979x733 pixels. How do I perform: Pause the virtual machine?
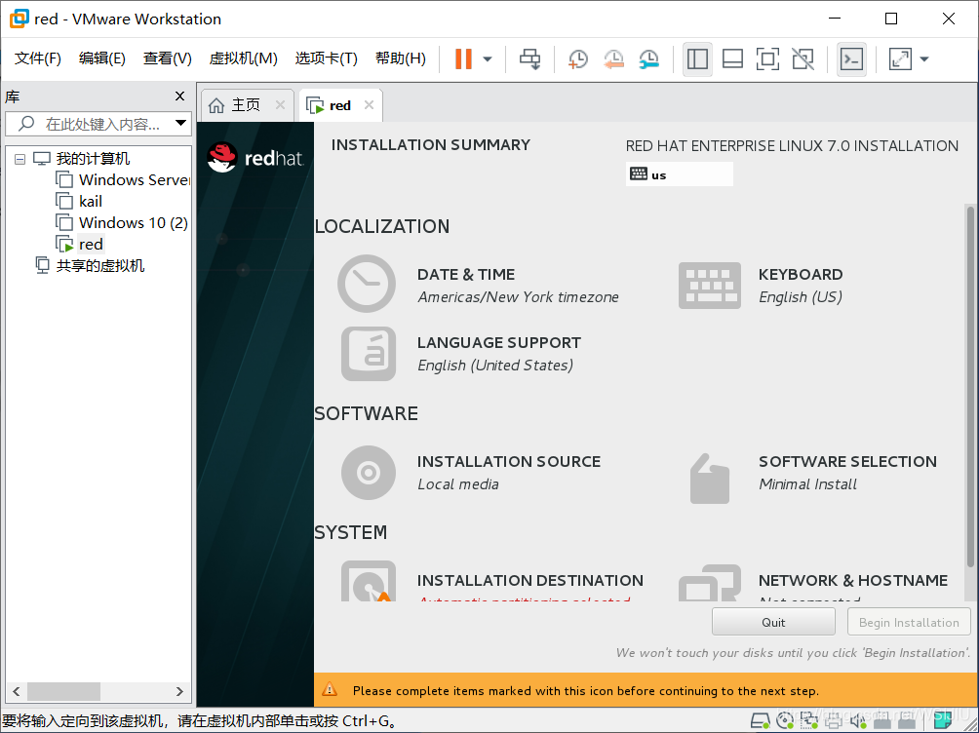463,59
